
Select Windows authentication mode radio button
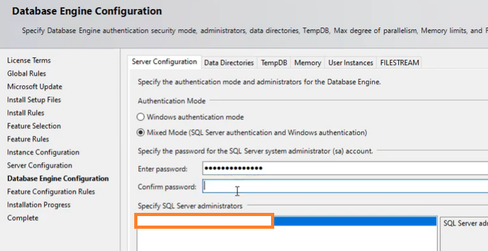(x=141, y=117)
